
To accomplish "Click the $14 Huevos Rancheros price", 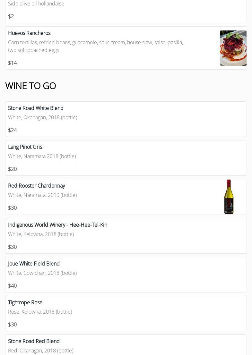I will [12, 63].
